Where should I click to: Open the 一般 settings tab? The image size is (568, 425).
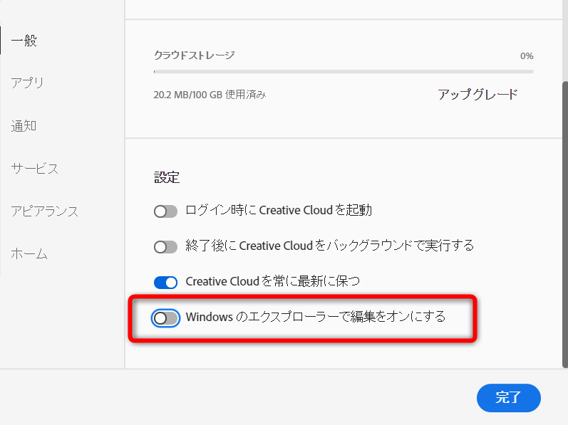[24, 41]
